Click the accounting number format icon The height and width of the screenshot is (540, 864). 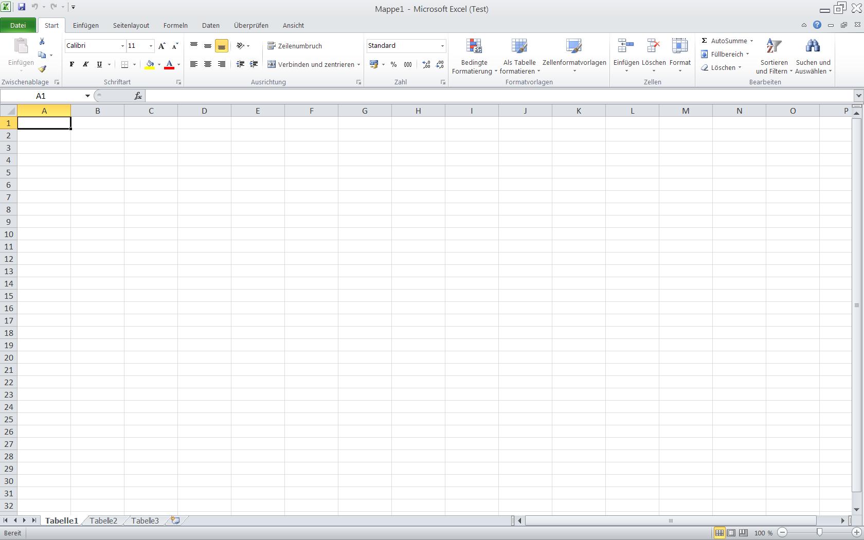pos(374,64)
